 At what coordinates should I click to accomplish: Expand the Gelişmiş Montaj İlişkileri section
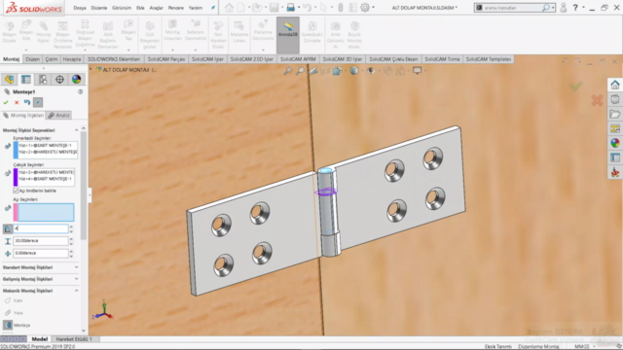[76, 279]
